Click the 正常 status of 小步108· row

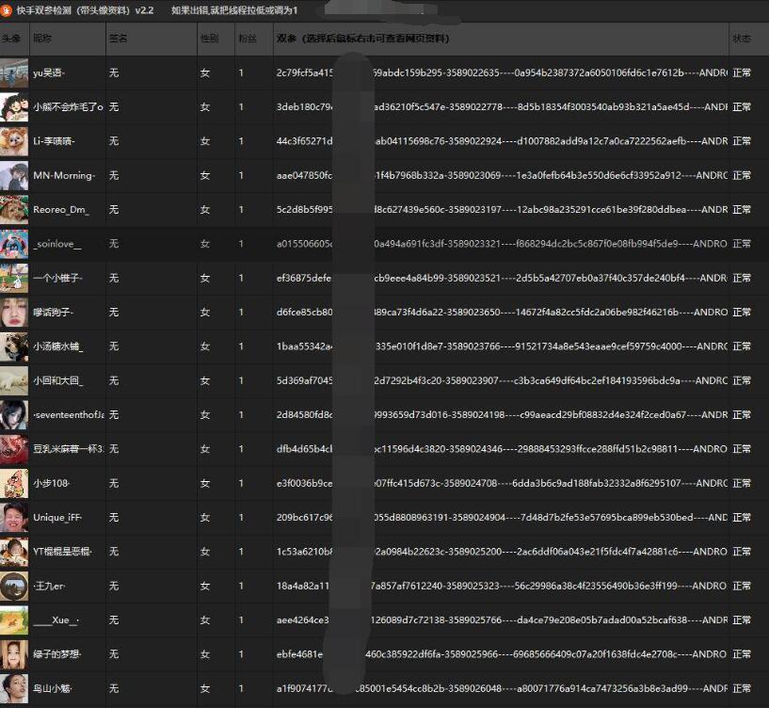742,484
